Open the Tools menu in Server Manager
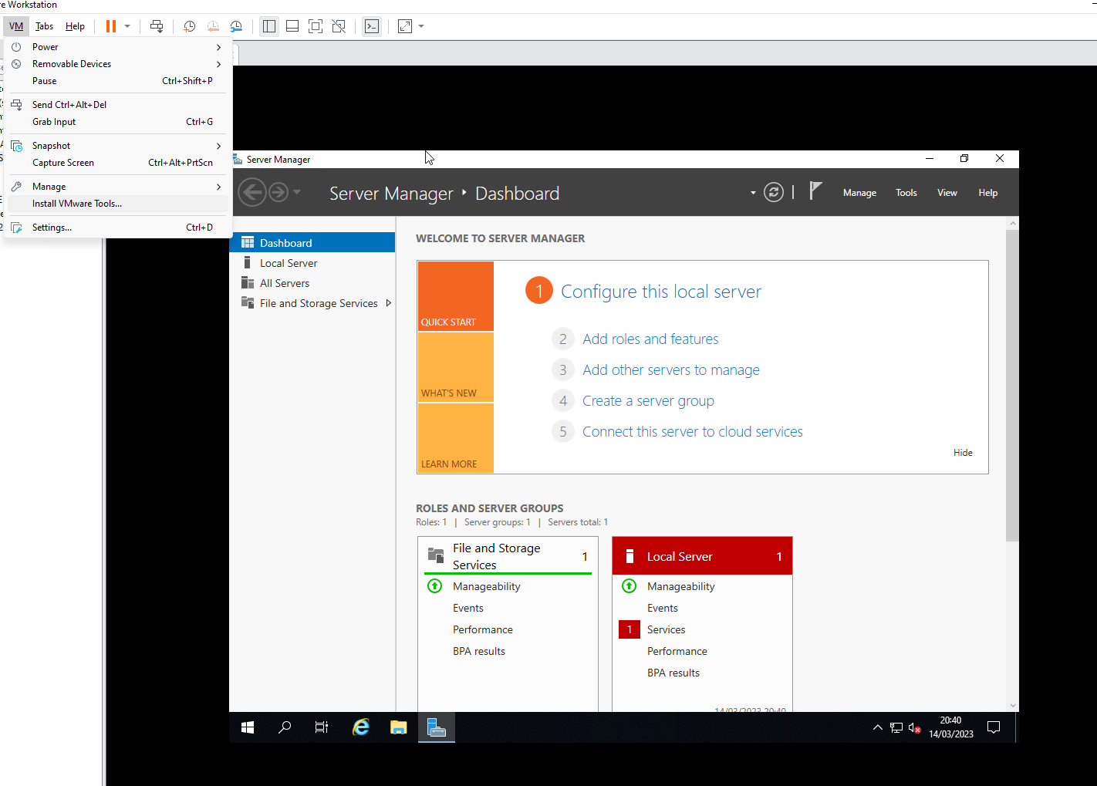 tap(906, 193)
